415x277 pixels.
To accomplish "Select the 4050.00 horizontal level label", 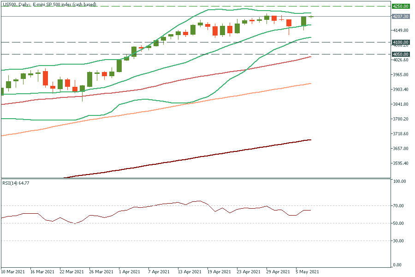I will [400, 54].
